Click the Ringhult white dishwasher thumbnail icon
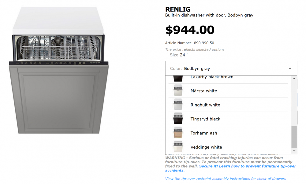The height and width of the screenshot is (184, 306). tap(178, 104)
